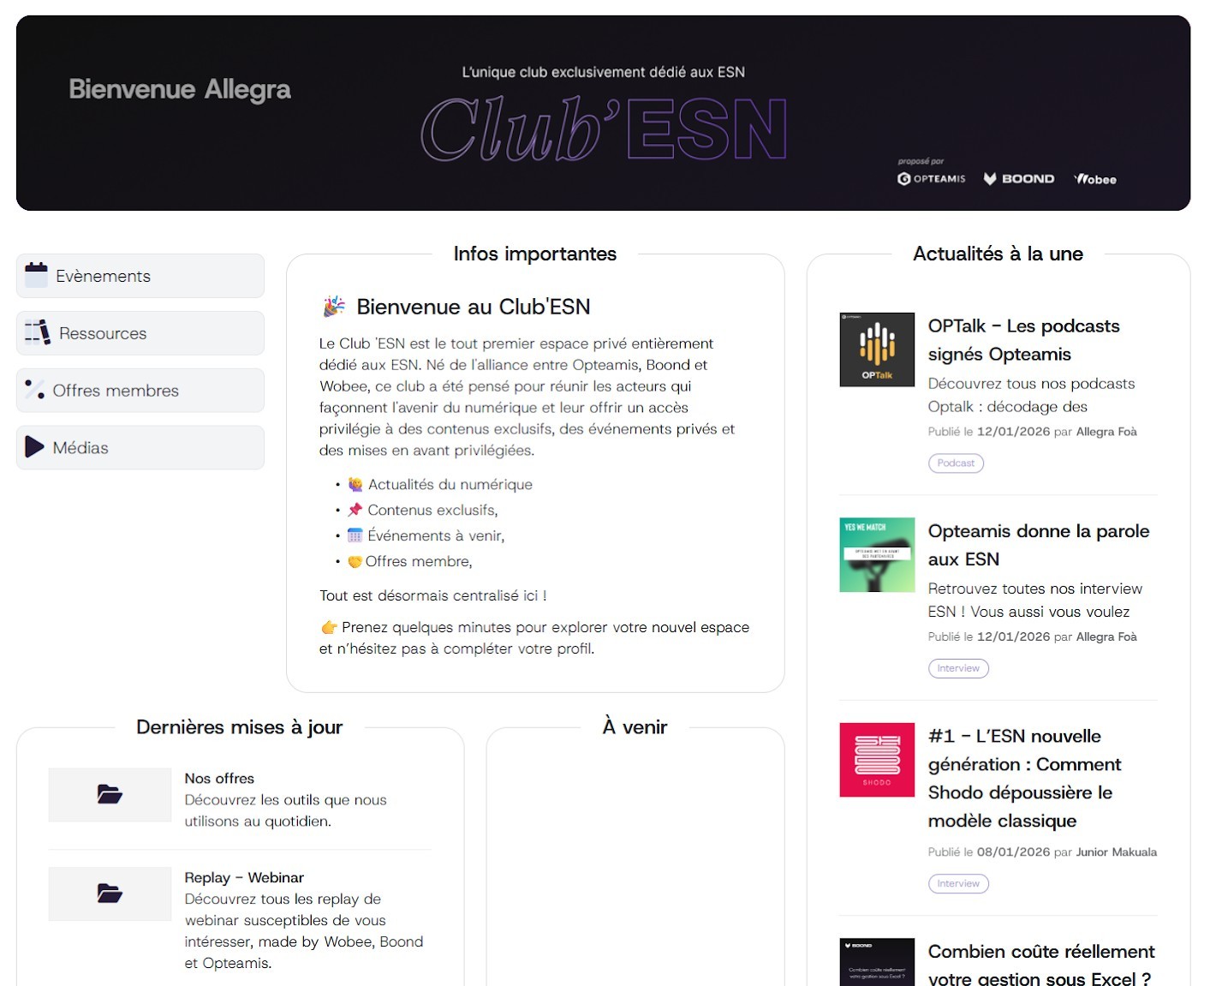This screenshot has width=1210, height=986.
Task: Open Evènements menu item
Action: coord(140,276)
